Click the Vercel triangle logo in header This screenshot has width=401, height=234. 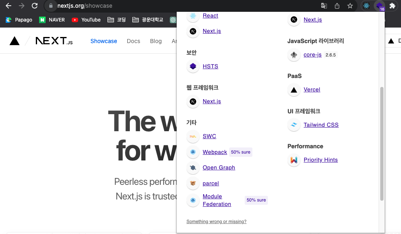point(15,41)
